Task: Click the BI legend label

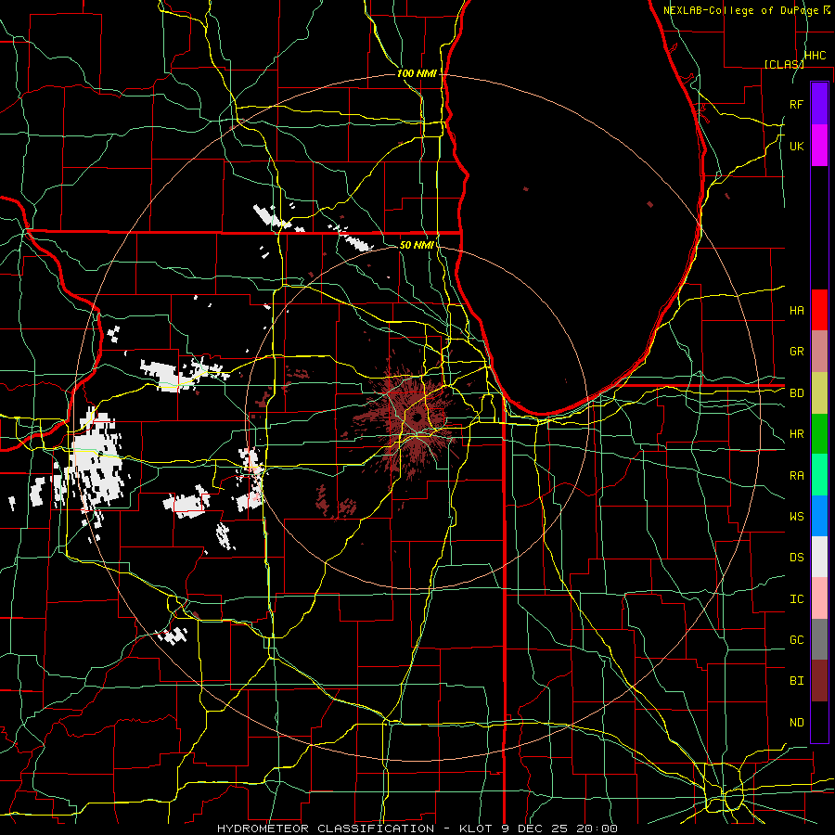Action: [797, 681]
